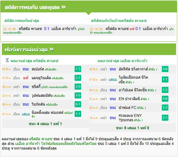
Task: Open the chevron after สถิติการพบกัน เฮดทูเฮด header
Action: (63, 7)
